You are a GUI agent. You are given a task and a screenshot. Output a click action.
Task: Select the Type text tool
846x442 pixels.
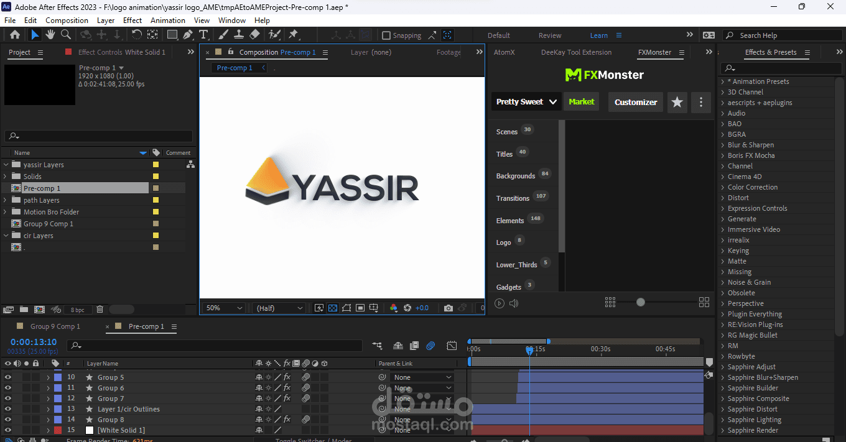pyautogui.click(x=203, y=35)
